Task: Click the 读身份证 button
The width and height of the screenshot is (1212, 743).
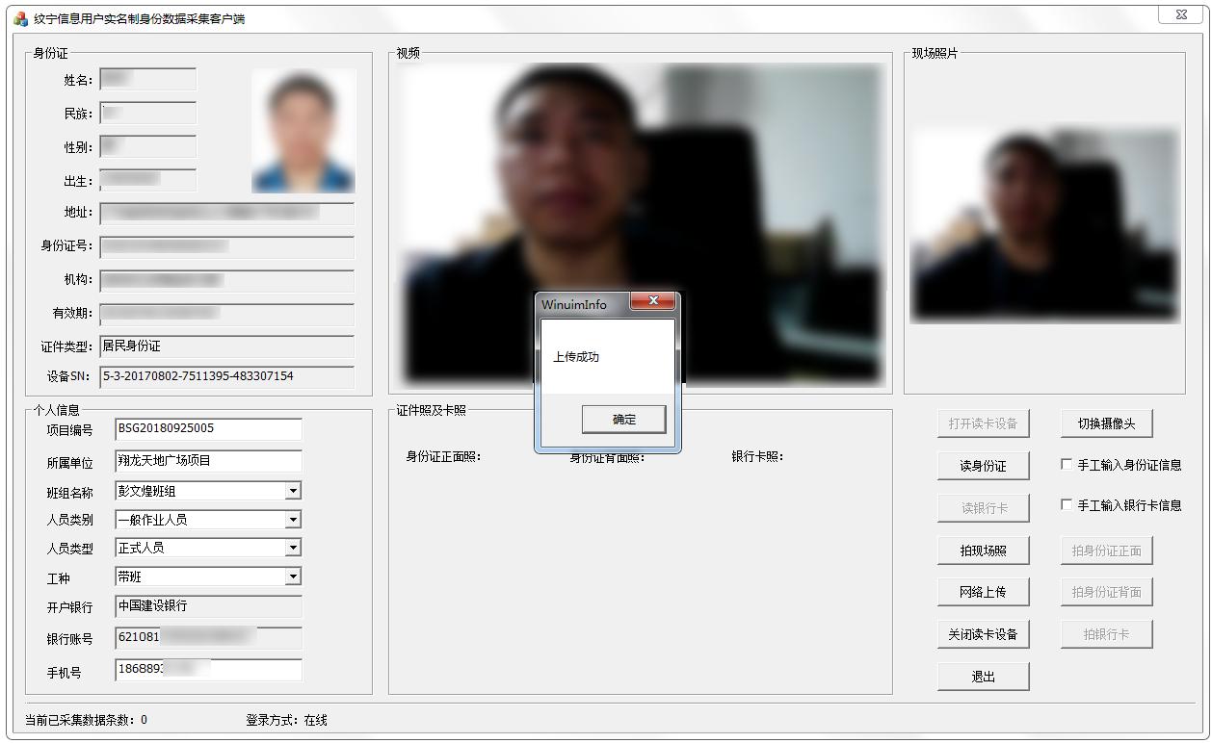Action: point(983,466)
